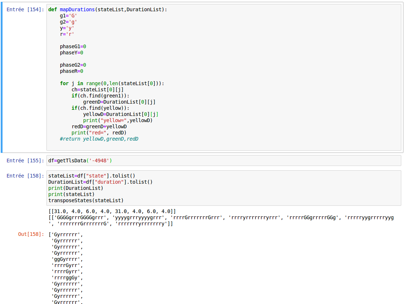The width and height of the screenshot is (406, 304).
Task: Select the Entrée [155] cell prompt
Action: pos(25,161)
